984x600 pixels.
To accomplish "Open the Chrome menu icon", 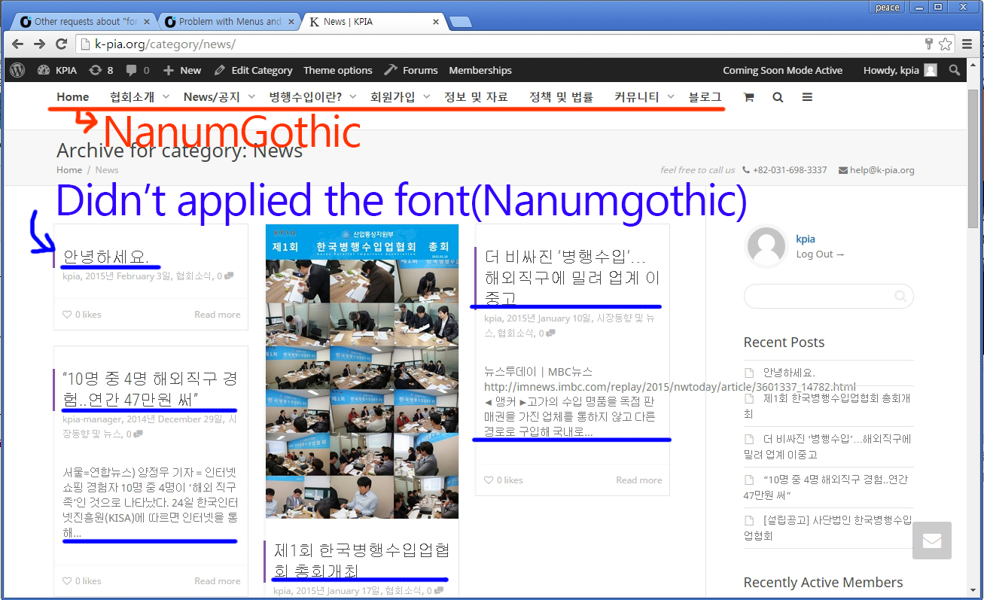I will point(967,44).
